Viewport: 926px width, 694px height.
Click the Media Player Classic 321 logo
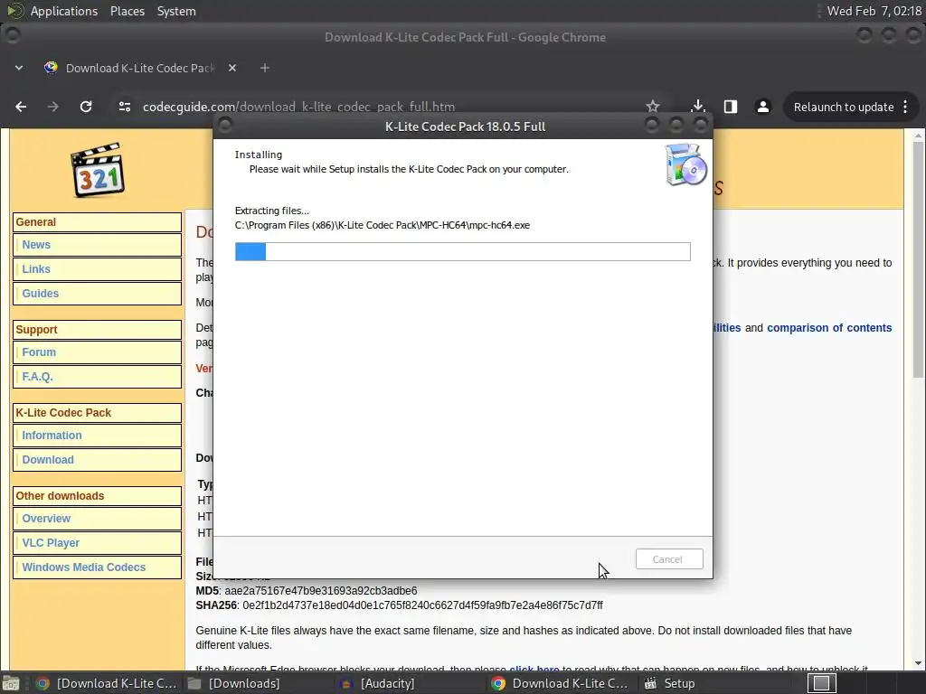pos(98,170)
